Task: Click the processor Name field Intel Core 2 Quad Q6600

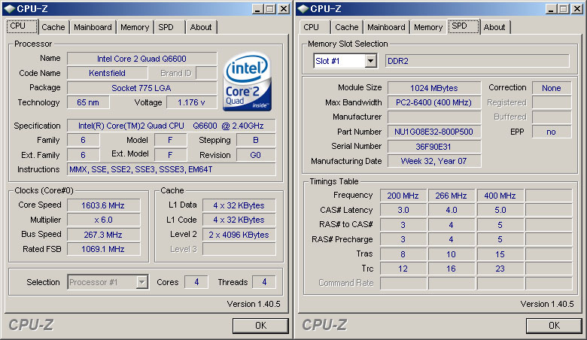Action: pos(142,59)
